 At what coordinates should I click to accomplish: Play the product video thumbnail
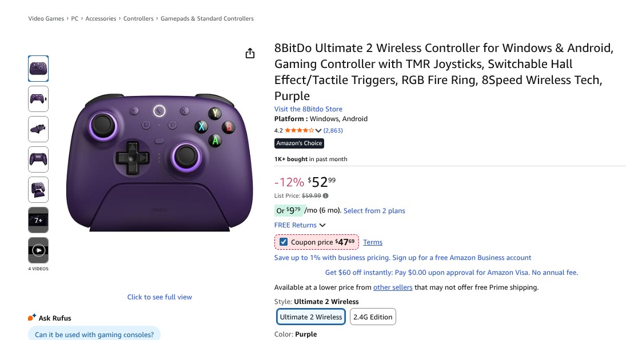pos(38,250)
